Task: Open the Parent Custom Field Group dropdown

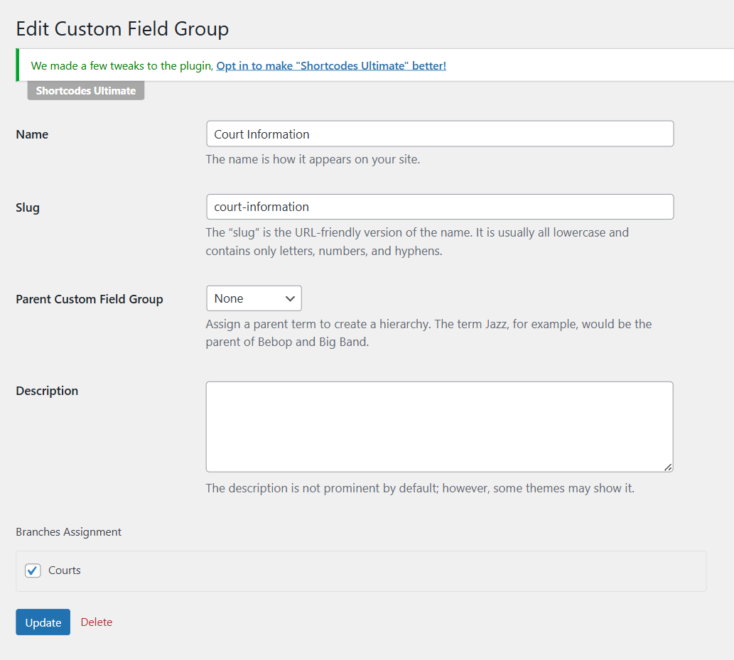Action: pos(254,298)
